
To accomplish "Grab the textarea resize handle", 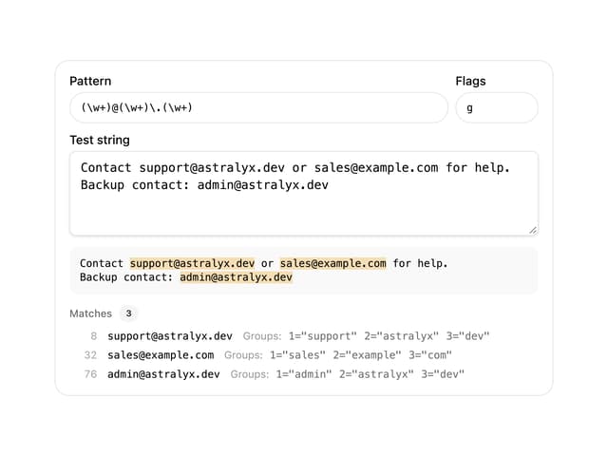I will point(533,230).
